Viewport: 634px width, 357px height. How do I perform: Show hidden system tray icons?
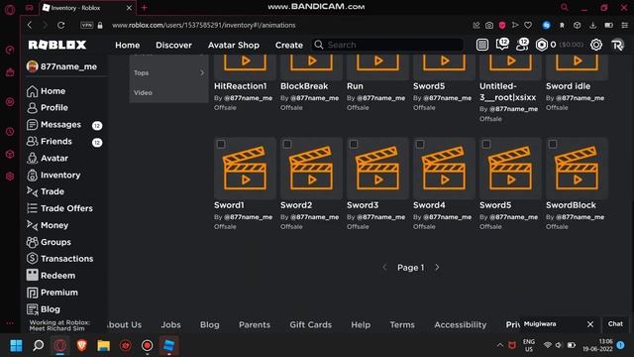(500, 345)
